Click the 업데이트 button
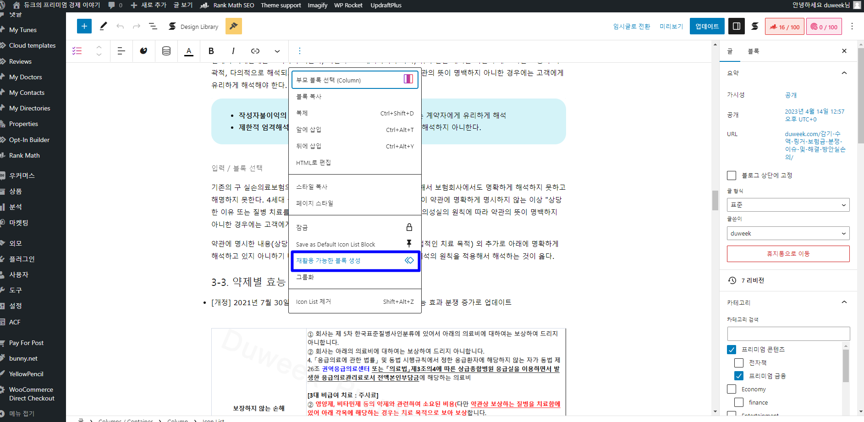 (707, 27)
